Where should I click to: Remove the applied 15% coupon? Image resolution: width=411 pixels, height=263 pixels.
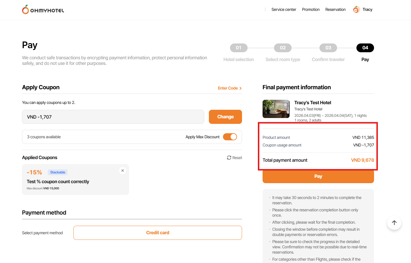click(x=123, y=171)
